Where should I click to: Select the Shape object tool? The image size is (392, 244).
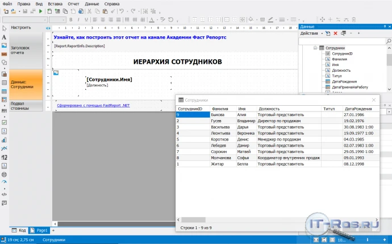(4, 63)
